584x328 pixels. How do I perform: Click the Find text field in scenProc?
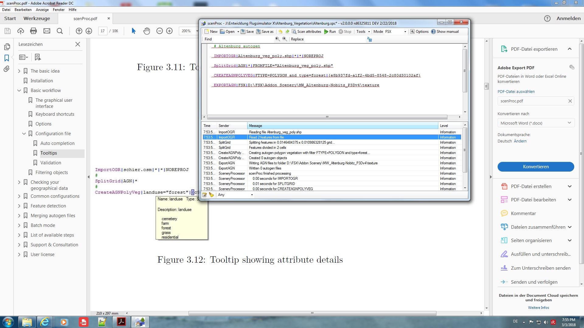(243, 39)
